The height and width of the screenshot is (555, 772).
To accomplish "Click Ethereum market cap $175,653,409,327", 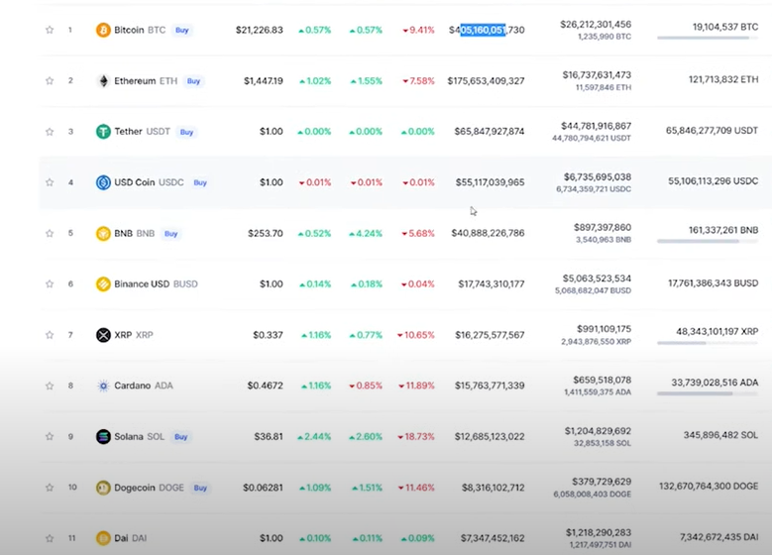I will (x=486, y=80).
